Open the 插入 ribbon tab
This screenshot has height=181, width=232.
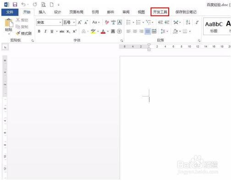pos(42,12)
